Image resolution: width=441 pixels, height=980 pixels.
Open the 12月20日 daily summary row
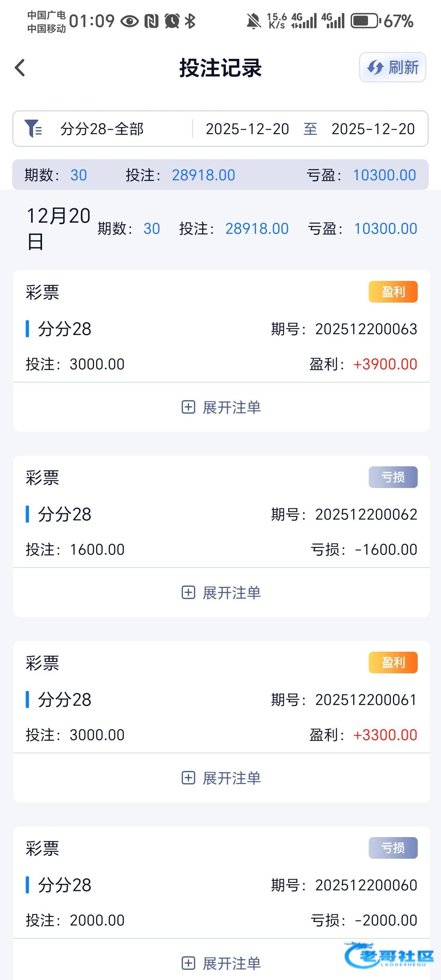coord(220,229)
